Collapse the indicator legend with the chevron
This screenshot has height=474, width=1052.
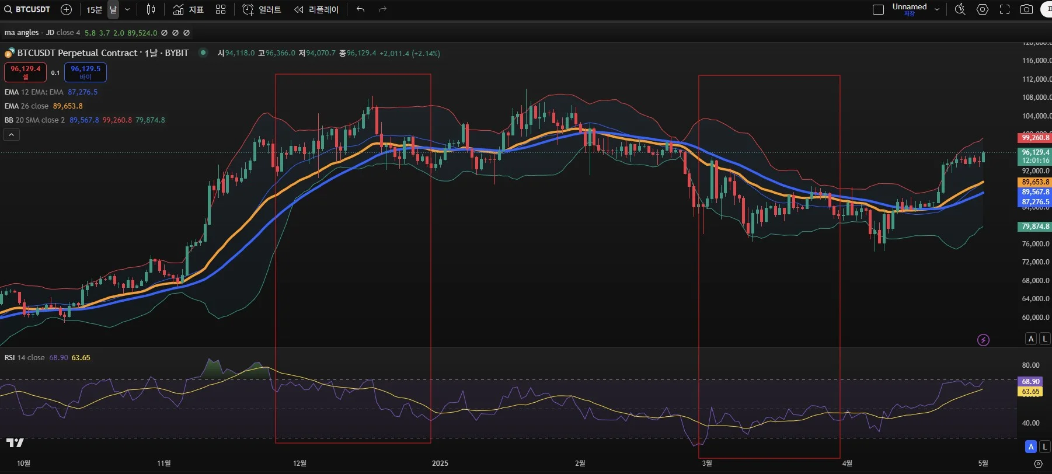coord(11,135)
